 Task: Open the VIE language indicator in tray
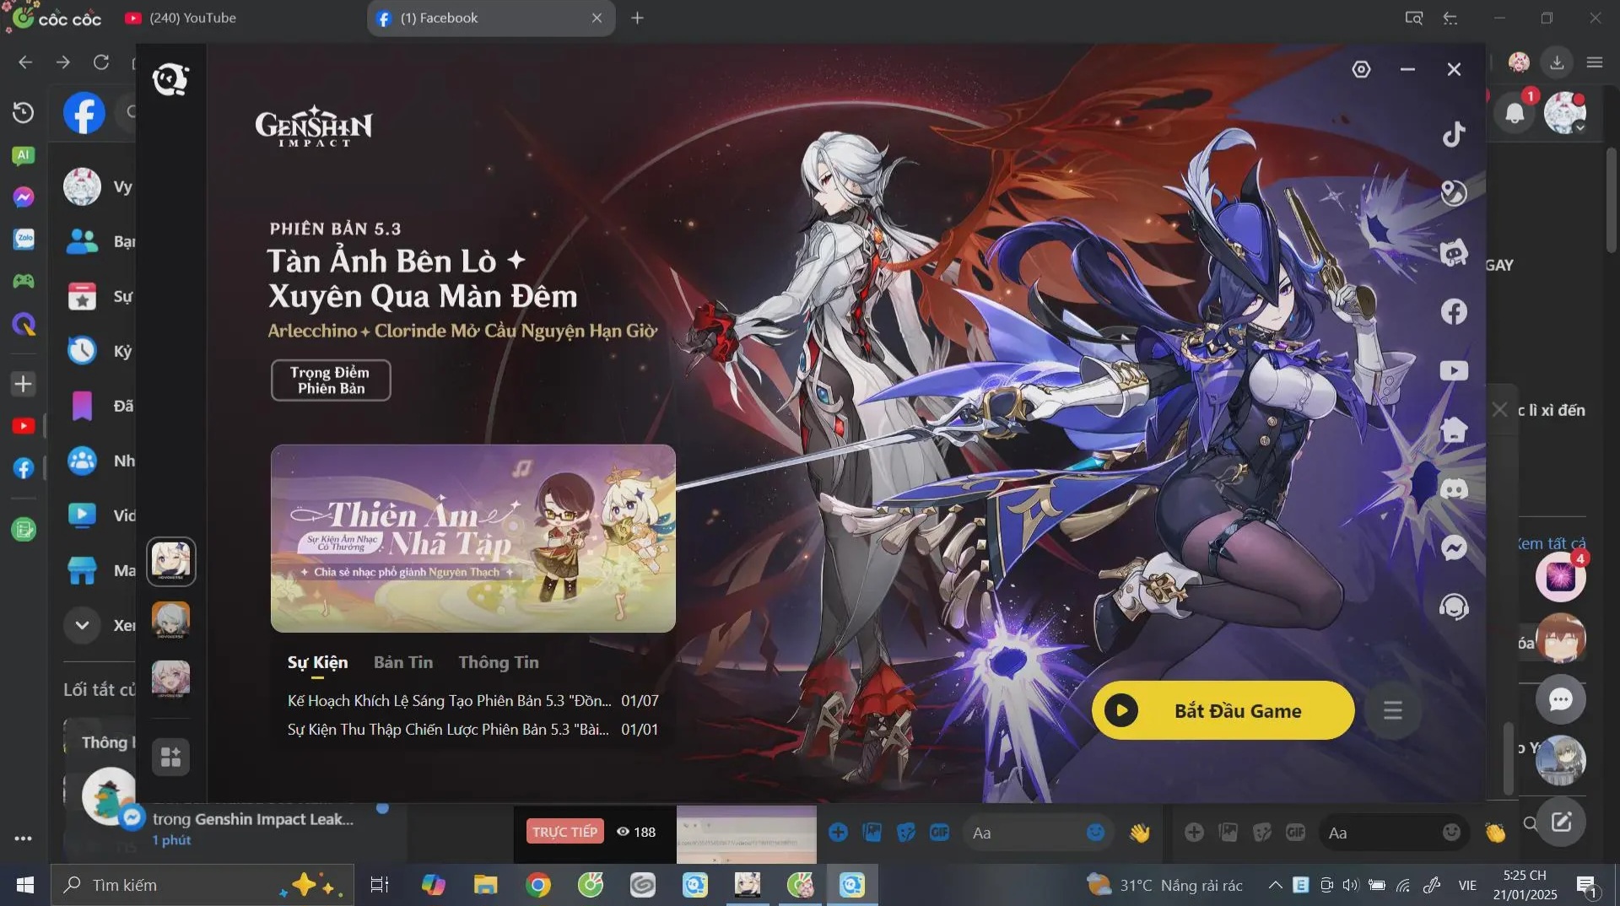(x=1467, y=885)
